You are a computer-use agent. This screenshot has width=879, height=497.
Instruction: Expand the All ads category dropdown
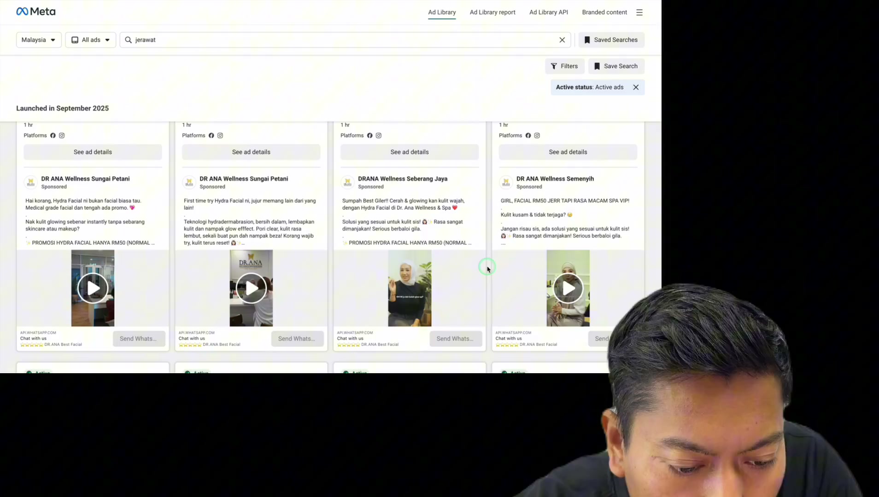[91, 40]
